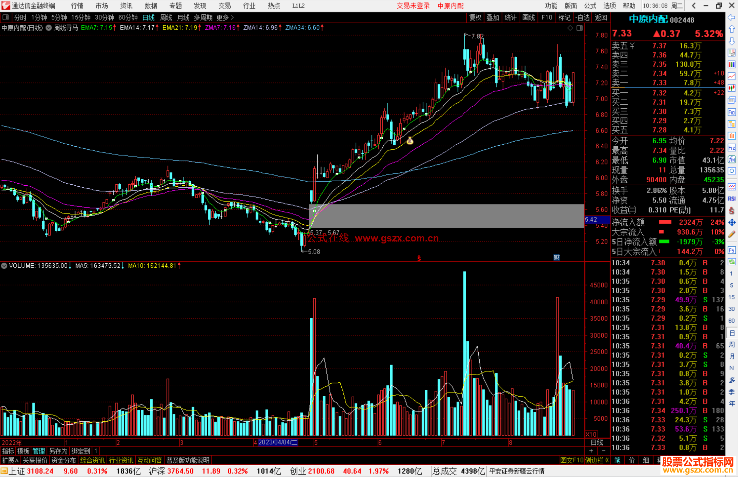
Task: Open the checklist watchlist icon in sidebar
Action: 732,53
